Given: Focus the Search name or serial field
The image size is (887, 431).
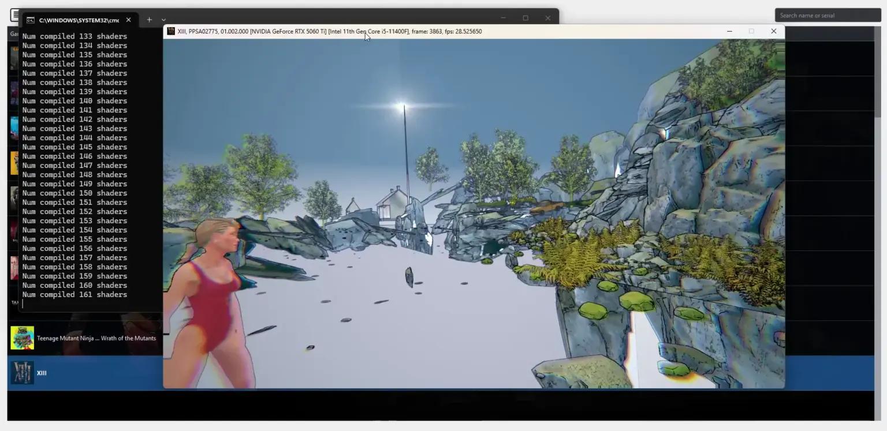Looking at the screenshot, I should point(828,16).
